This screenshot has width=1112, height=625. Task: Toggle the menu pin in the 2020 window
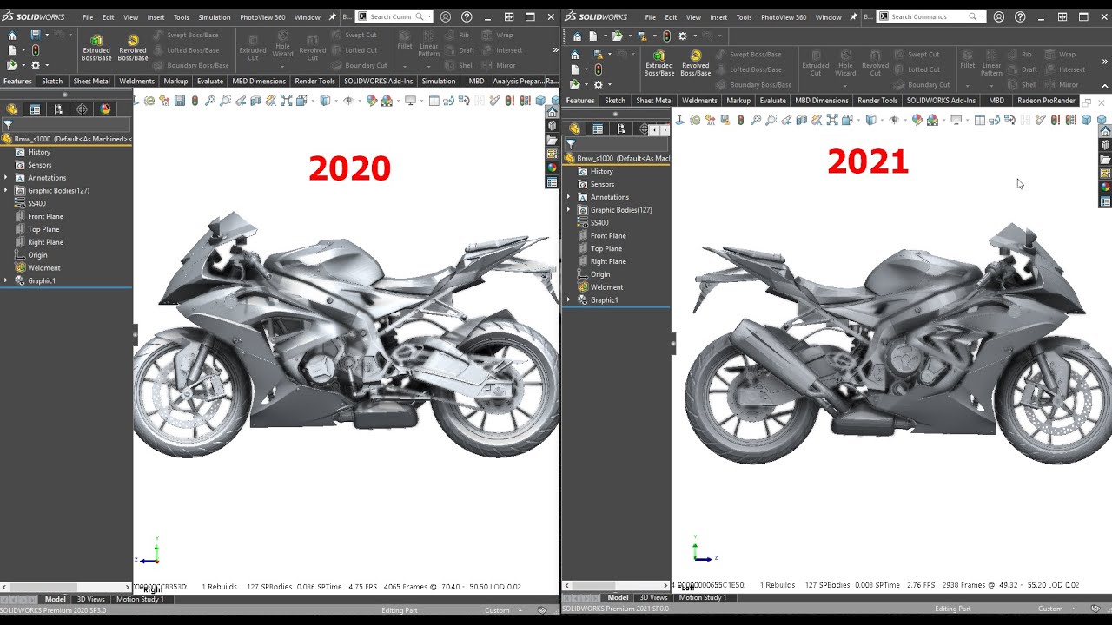click(x=332, y=16)
